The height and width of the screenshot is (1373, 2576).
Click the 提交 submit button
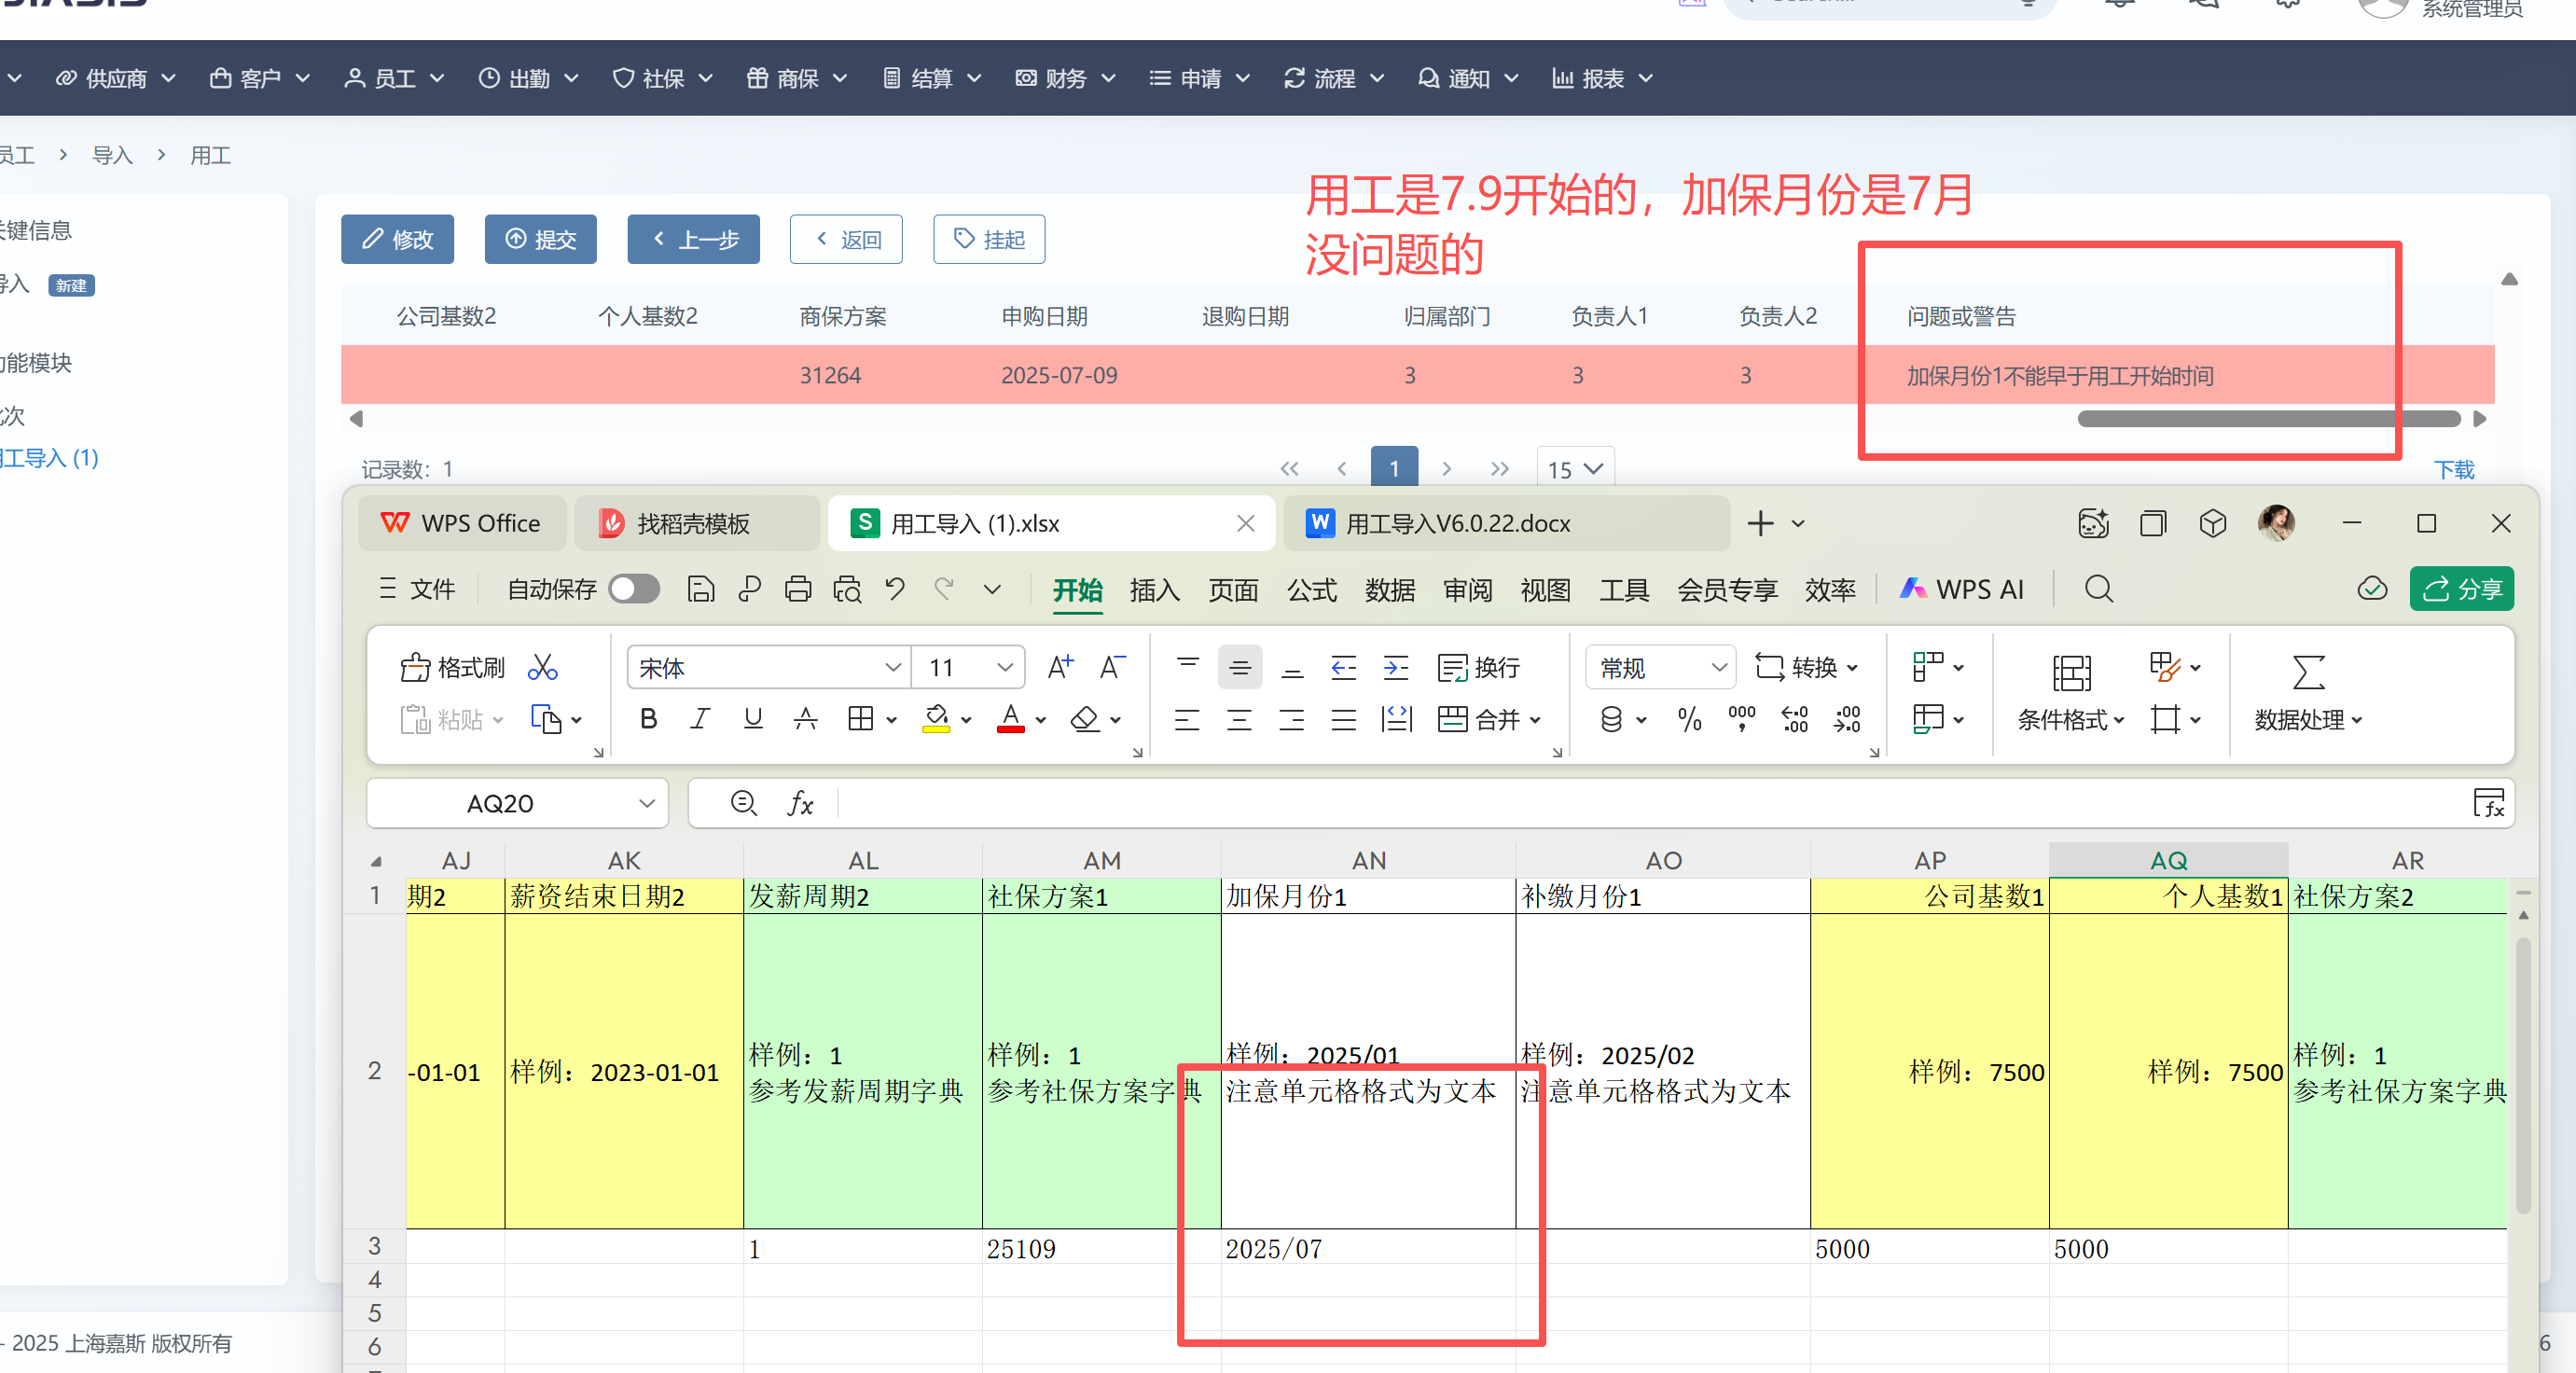(540, 239)
